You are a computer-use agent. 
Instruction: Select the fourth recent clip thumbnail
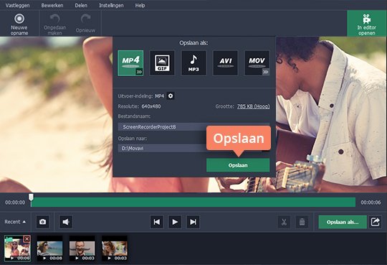[x=115, y=248]
